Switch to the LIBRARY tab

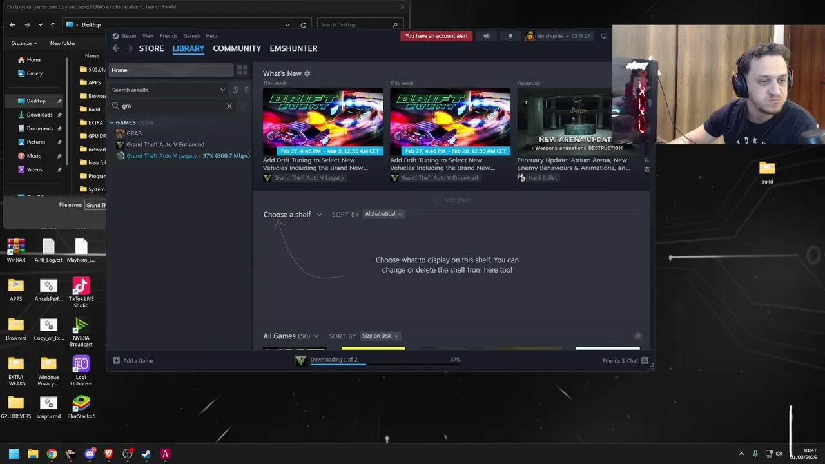pos(188,48)
